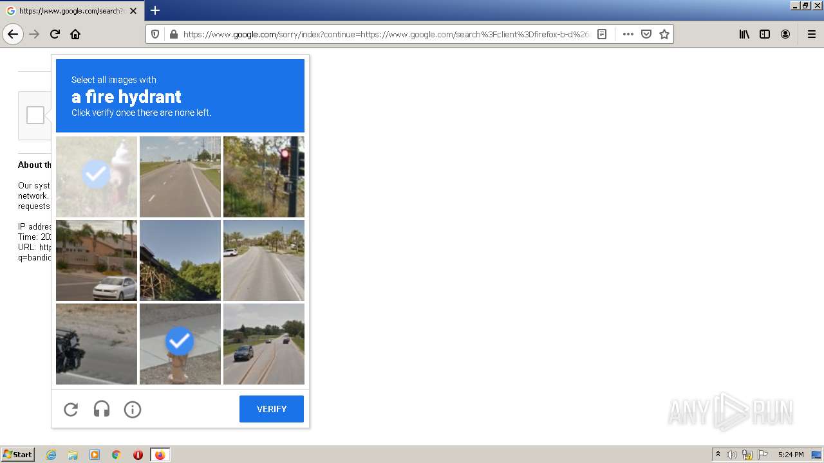Open captcha help info icon
824x463 pixels.
tap(133, 409)
